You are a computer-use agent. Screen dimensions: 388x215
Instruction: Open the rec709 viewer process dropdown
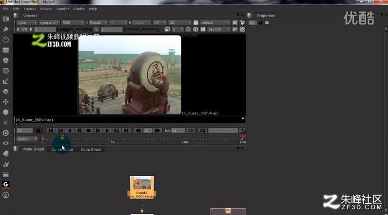(x=219, y=29)
